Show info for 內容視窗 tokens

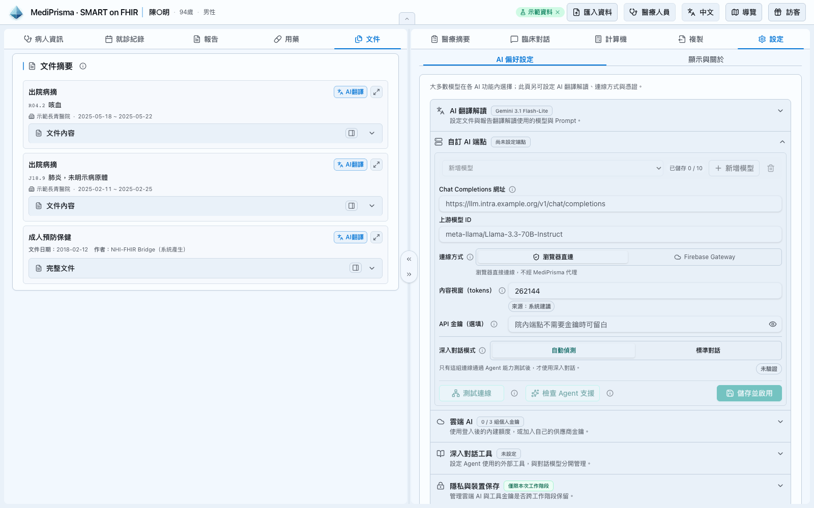pos(502,291)
